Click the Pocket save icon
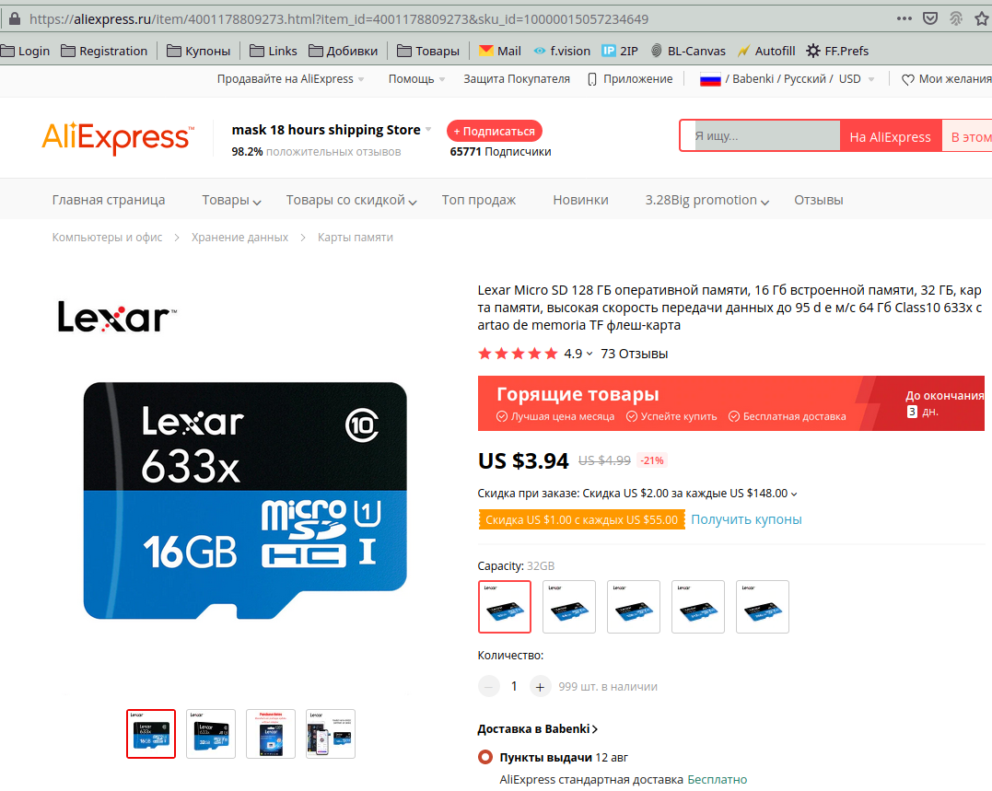The image size is (992, 791). pyautogui.click(x=930, y=19)
